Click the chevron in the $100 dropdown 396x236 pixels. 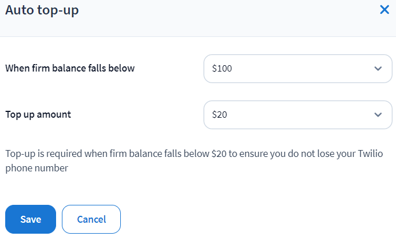(x=378, y=69)
